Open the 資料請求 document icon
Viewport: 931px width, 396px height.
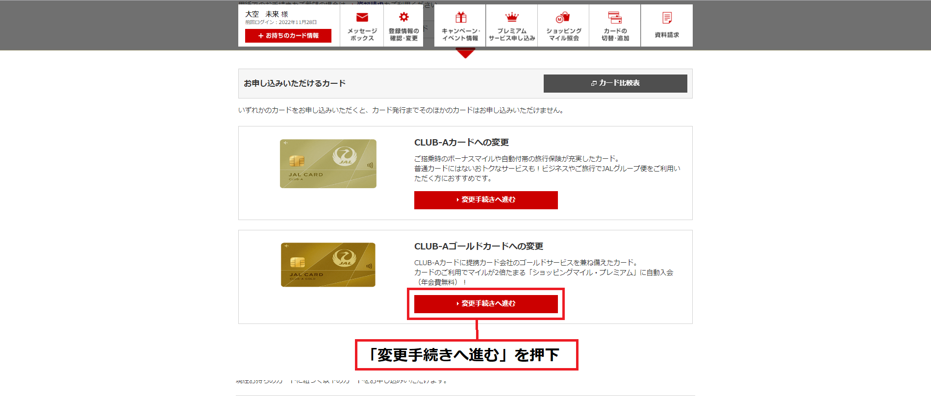667,18
